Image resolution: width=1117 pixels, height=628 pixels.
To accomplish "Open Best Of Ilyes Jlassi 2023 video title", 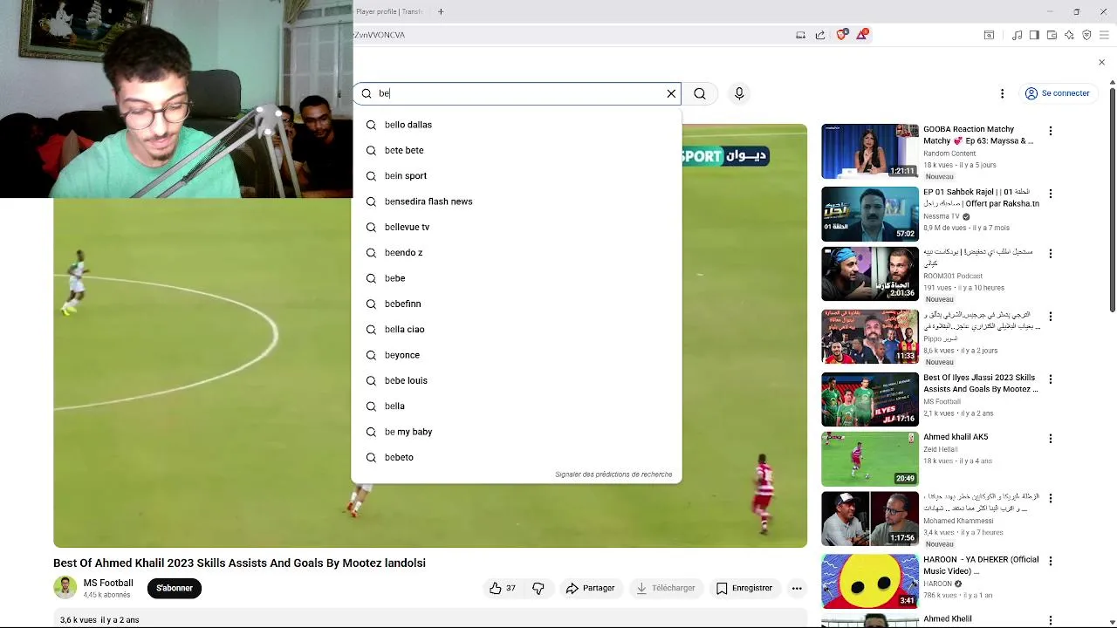I will [981, 383].
